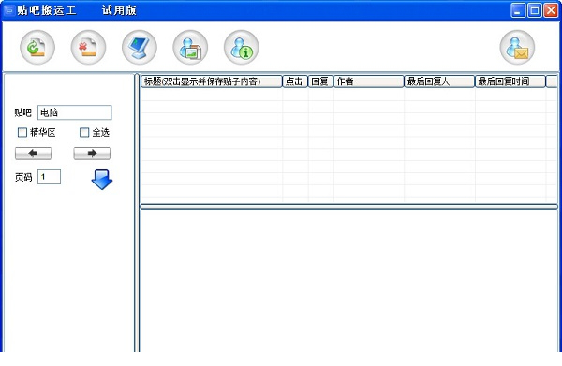Click the 最后回复人 column header
Image resolution: width=562 pixels, height=366 pixels.
pos(439,81)
